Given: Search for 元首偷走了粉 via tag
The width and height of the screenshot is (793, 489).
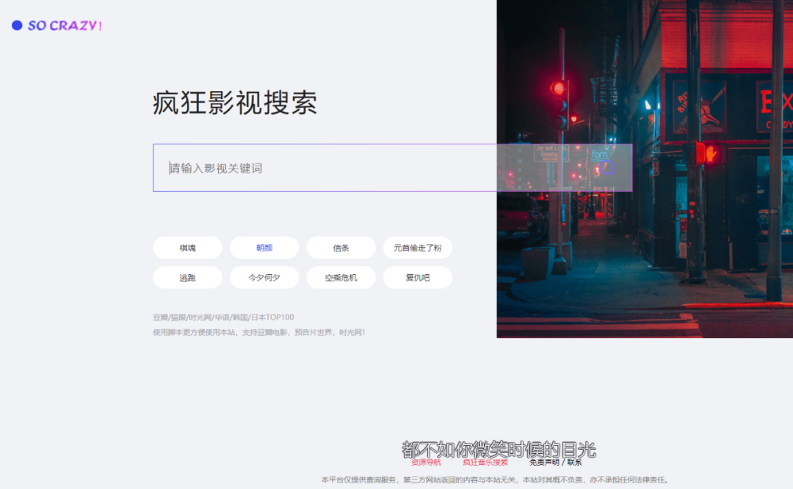Looking at the screenshot, I should coord(417,248).
